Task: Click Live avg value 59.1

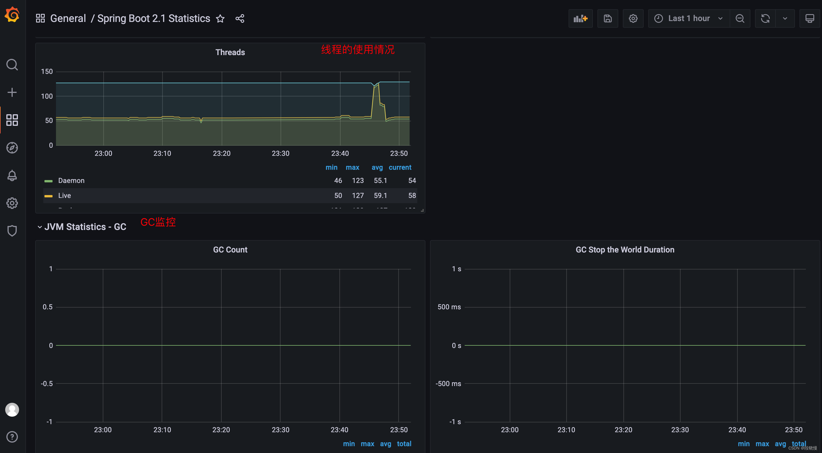Action: pyautogui.click(x=380, y=196)
